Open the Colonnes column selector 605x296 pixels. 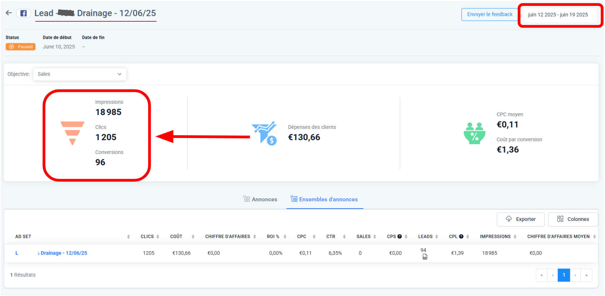573,219
